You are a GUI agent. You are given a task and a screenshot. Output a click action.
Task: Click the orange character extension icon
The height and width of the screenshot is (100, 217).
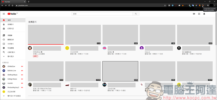200,5
